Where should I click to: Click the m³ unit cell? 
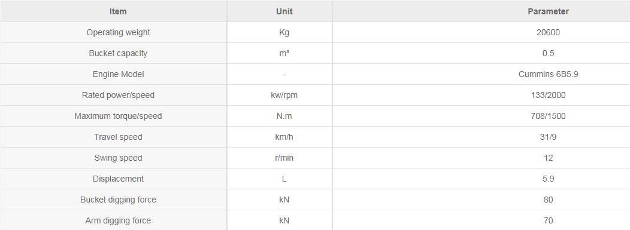(x=284, y=53)
